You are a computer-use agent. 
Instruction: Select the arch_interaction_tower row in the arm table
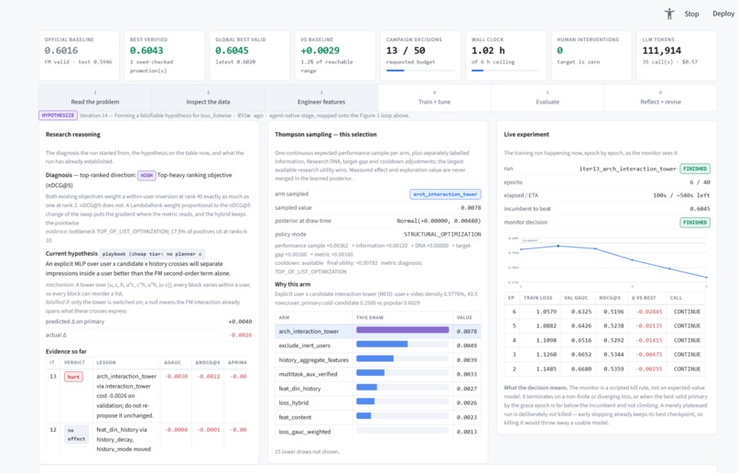378,331
